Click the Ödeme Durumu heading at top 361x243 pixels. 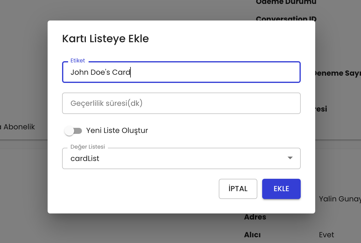tap(286, 2)
